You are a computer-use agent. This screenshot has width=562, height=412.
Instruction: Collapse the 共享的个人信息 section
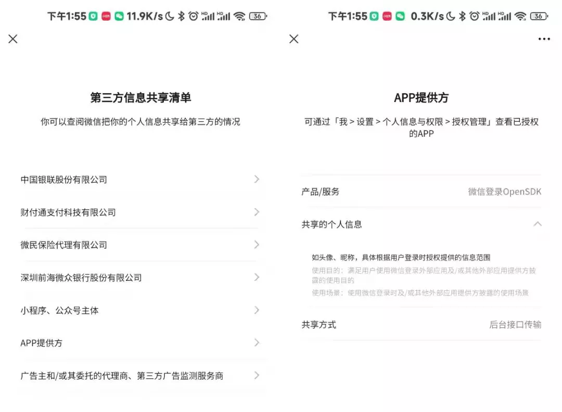click(x=538, y=224)
